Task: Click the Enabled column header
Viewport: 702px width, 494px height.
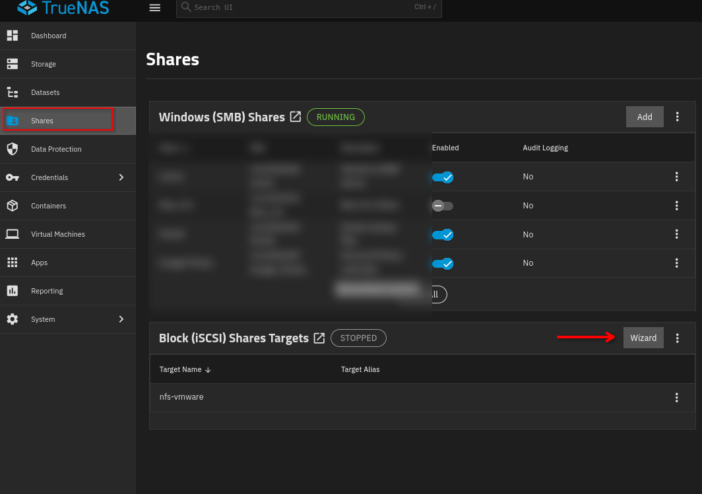Action: point(445,148)
